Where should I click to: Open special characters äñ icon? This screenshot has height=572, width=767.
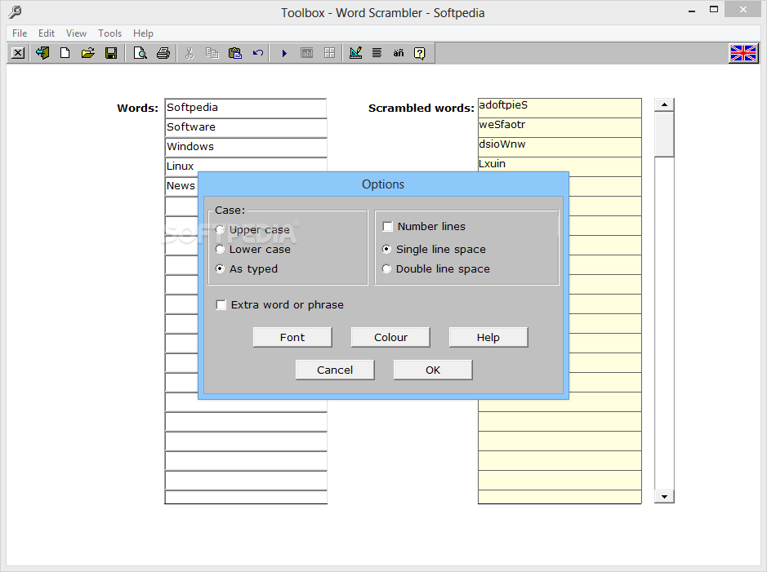click(398, 53)
